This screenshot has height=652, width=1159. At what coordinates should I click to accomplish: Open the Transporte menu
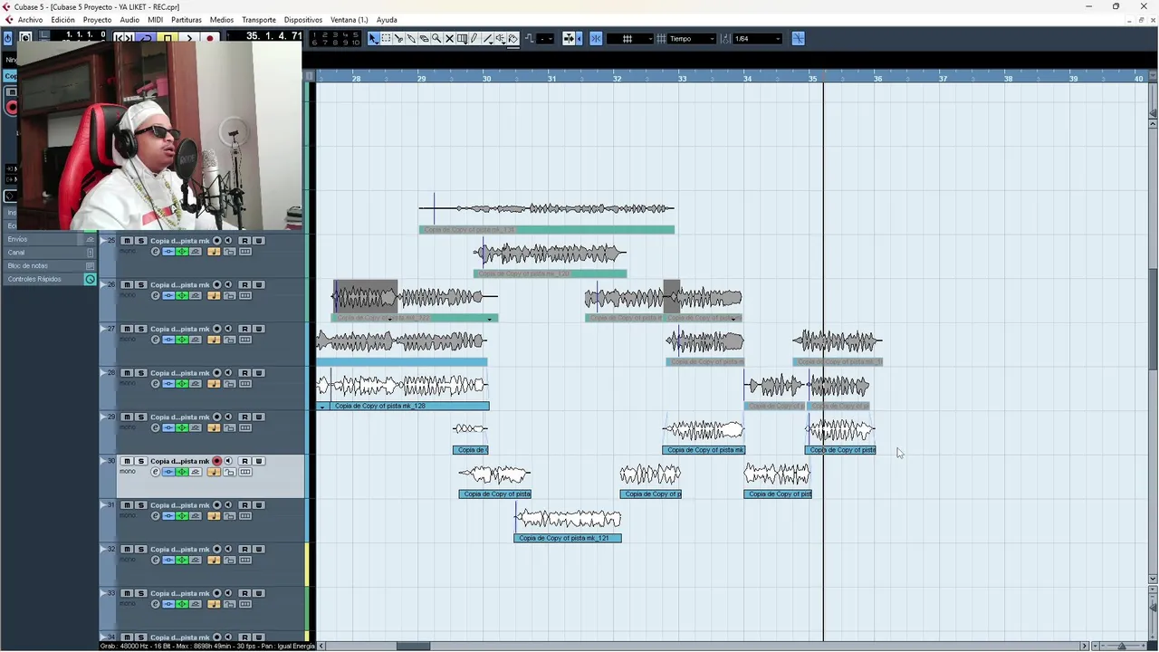(259, 20)
